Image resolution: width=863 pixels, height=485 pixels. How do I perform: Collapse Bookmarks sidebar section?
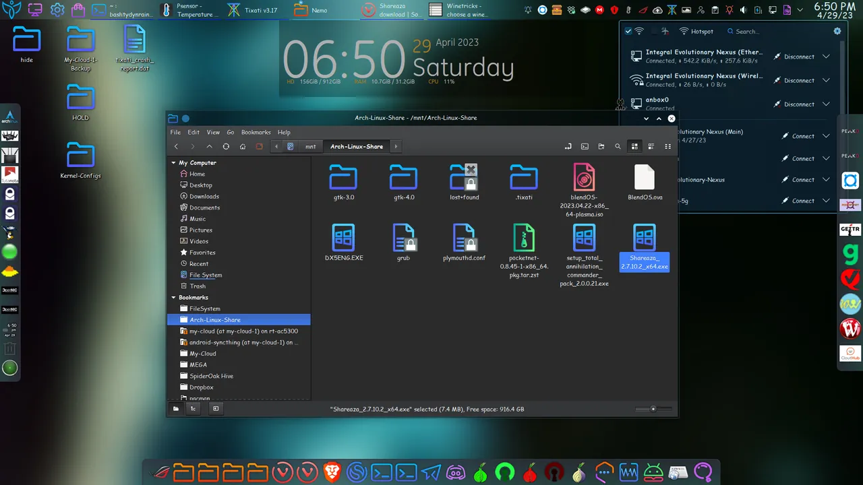pyautogui.click(x=173, y=297)
